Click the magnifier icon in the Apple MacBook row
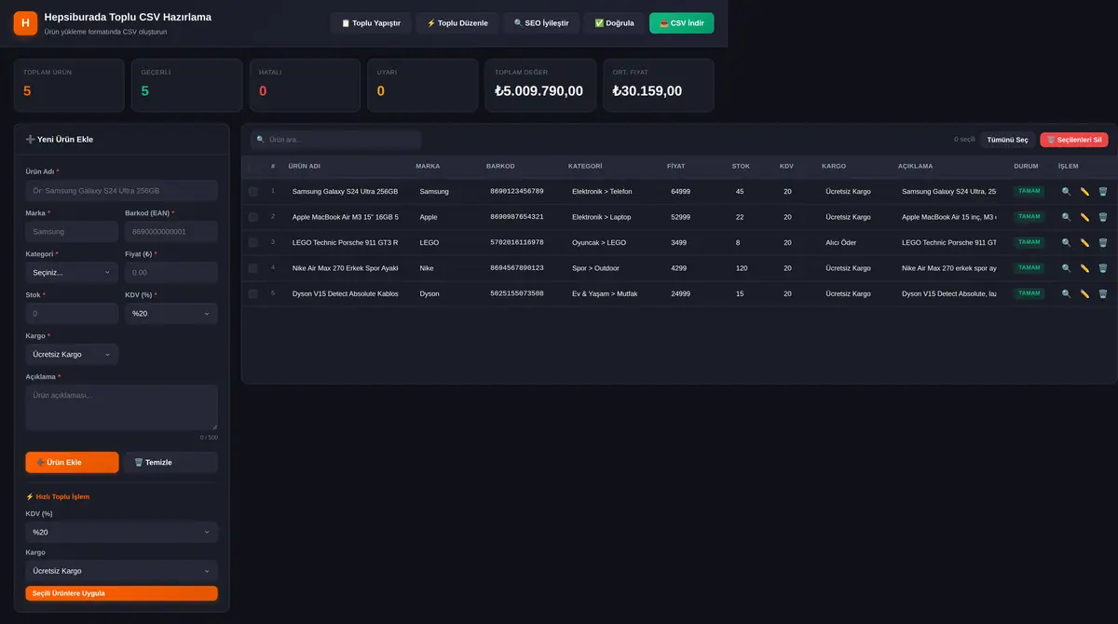 click(1067, 217)
